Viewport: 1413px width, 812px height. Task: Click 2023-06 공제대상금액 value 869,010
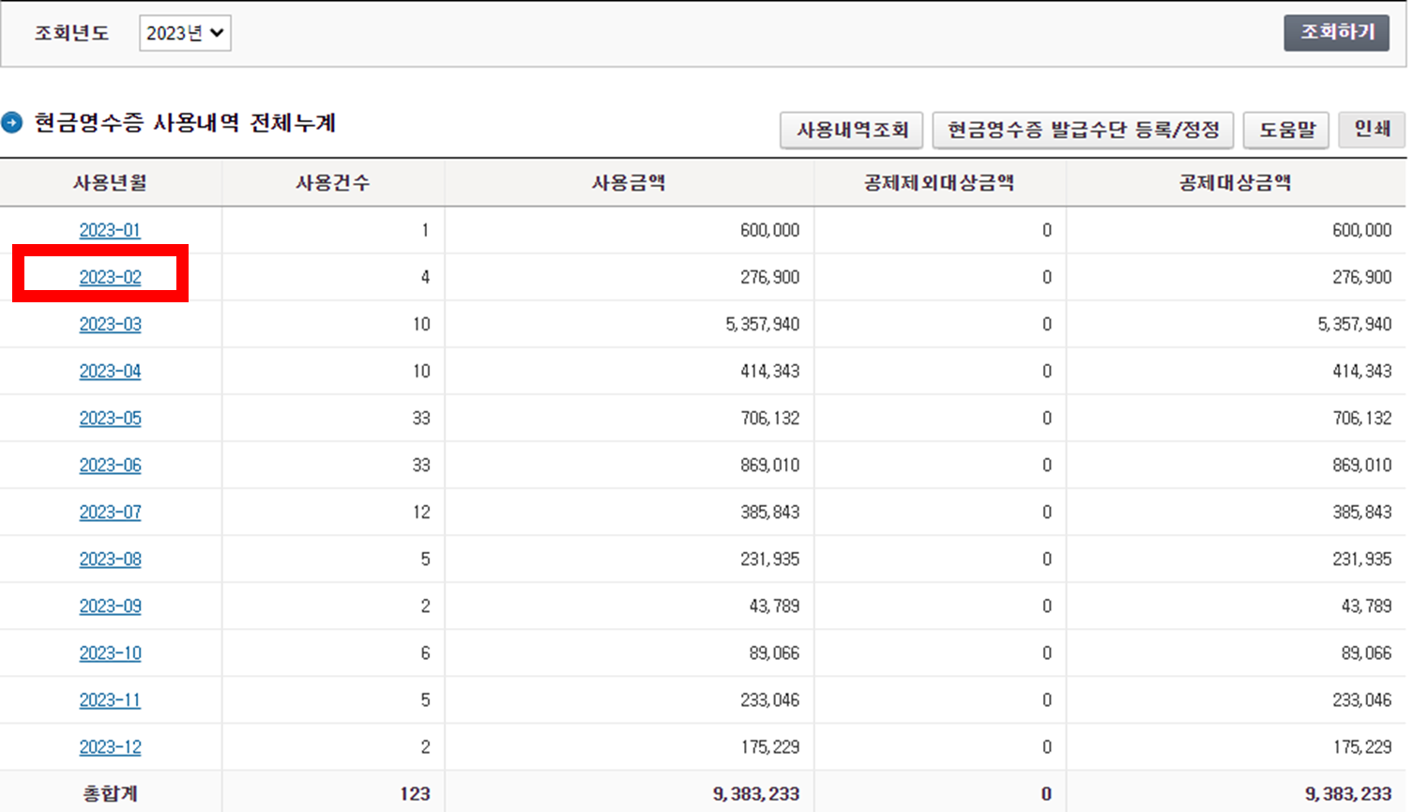point(1361,465)
